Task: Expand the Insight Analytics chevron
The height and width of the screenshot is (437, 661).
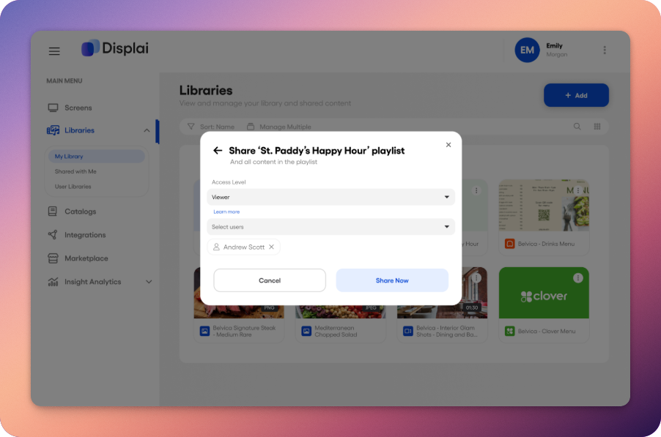Action: pyautogui.click(x=149, y=282)
